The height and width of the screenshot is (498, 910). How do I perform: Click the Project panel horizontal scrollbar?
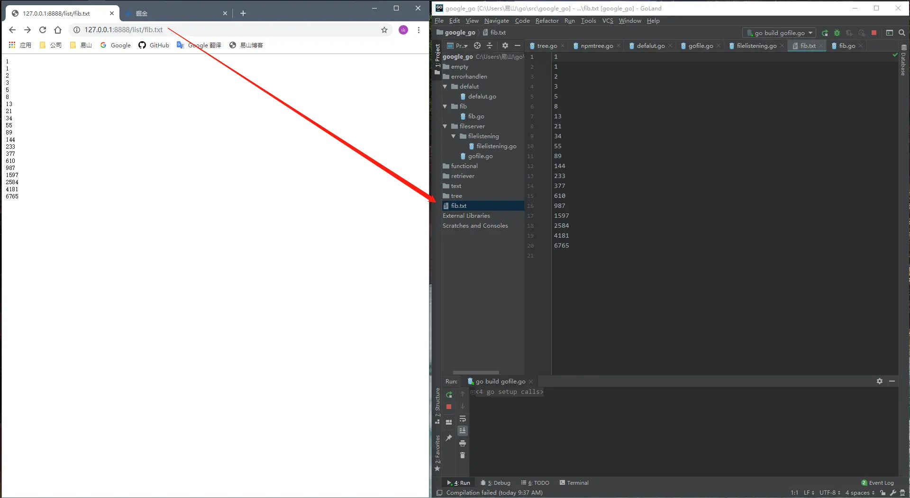click(x=476, y=373)
